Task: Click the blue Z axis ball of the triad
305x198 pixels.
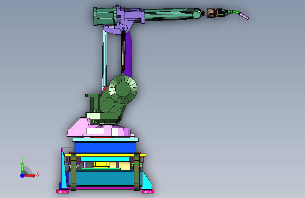Action: [22, 175]
